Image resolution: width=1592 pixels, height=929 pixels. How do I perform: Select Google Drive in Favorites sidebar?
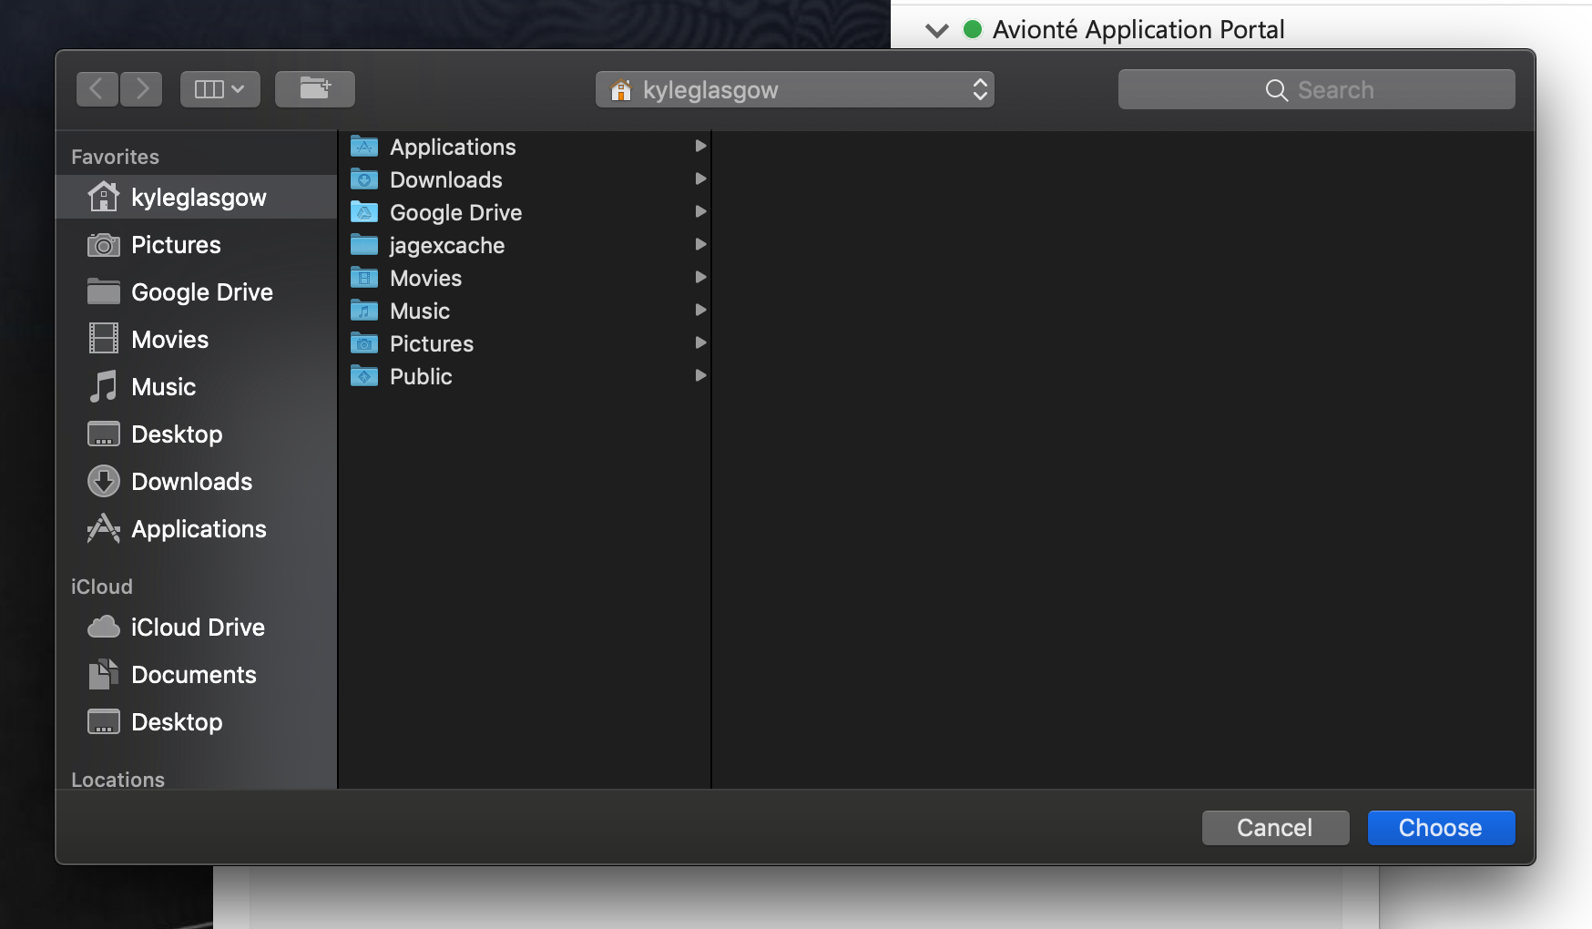pyautogui.click(x=201, y=292)
